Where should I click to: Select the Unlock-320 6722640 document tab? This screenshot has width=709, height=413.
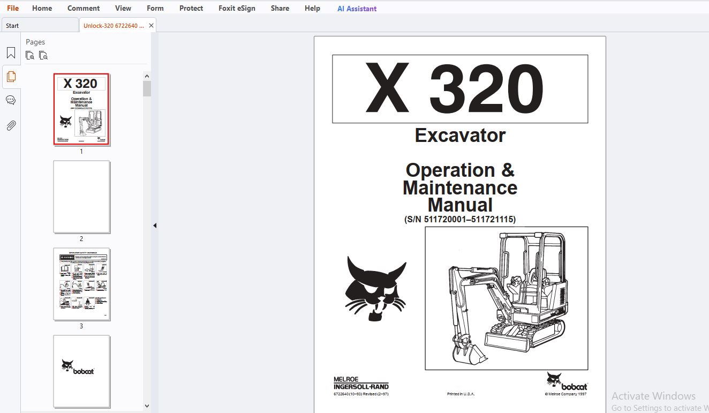pyautogui.click(x=114, y=25)
